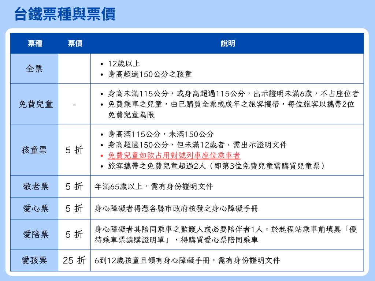
Task: Click the dash price for 免費兒童
Action: [74, 104]
